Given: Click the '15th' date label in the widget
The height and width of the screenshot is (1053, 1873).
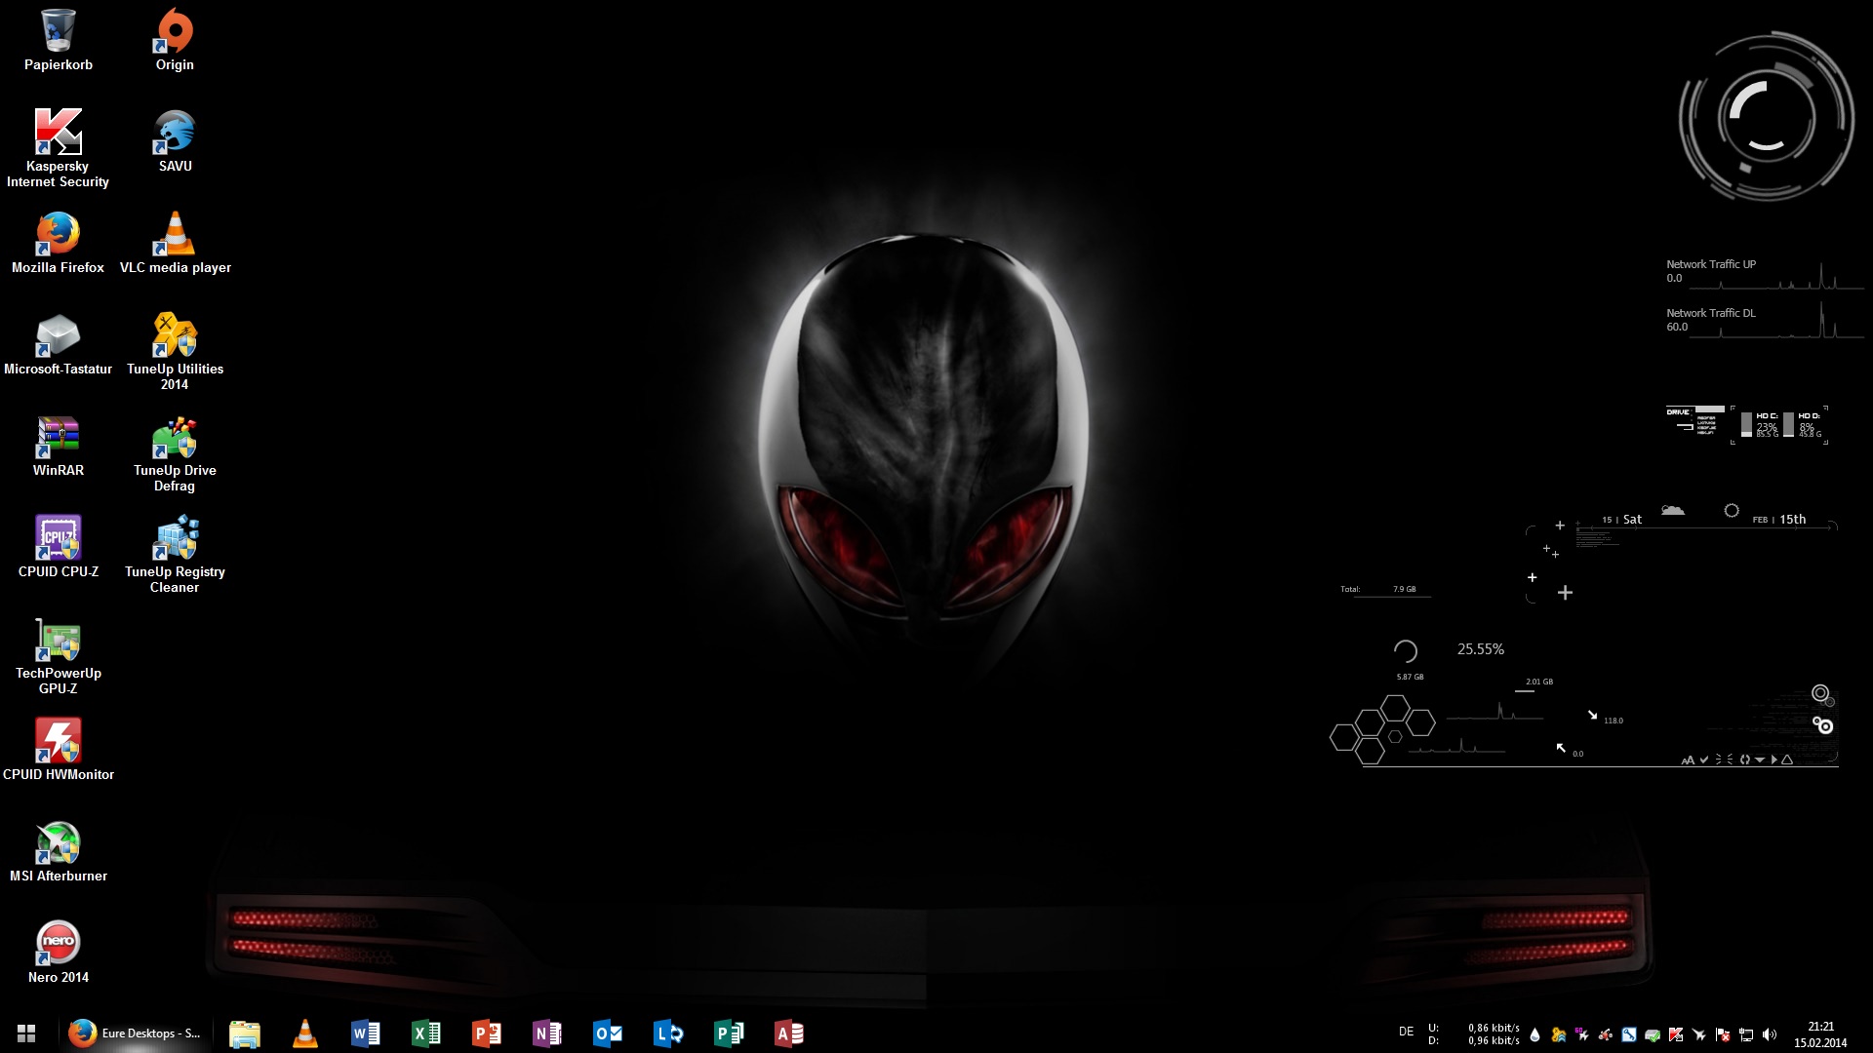Looking at the screenshot, I should (x=1793, y=520).
